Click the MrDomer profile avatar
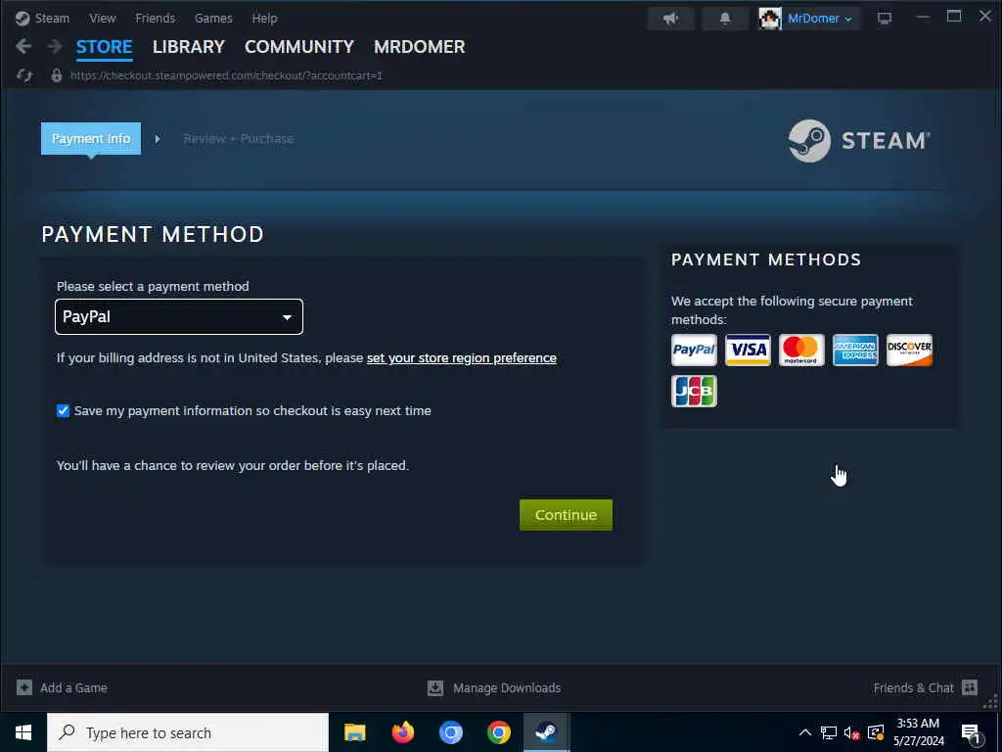Image resolution: width=1002 pixels, height=752 pixels. tap(770, 19)
